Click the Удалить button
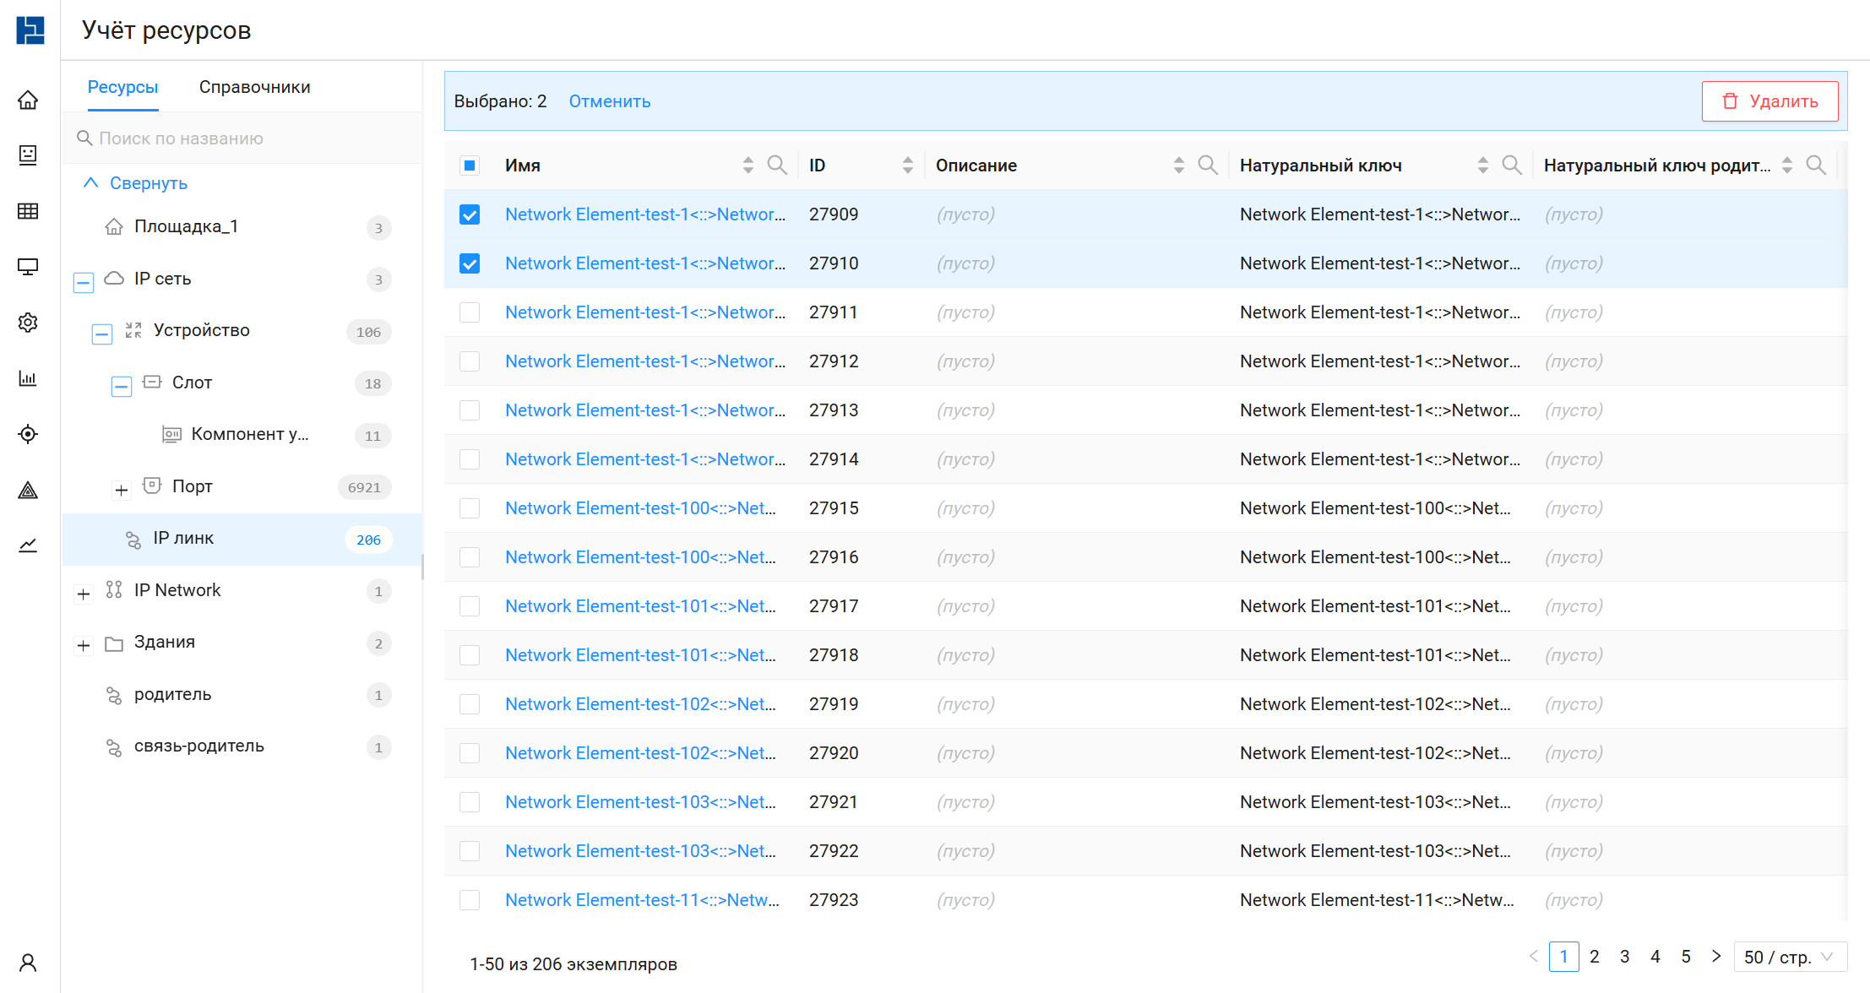The width and height of the screenshot is (1870, 993). pos(1769,101)
